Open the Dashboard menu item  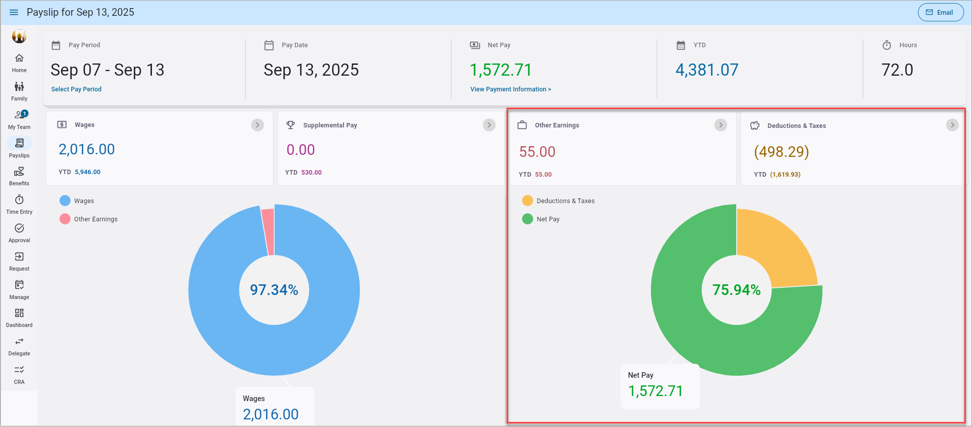[19, 317]
